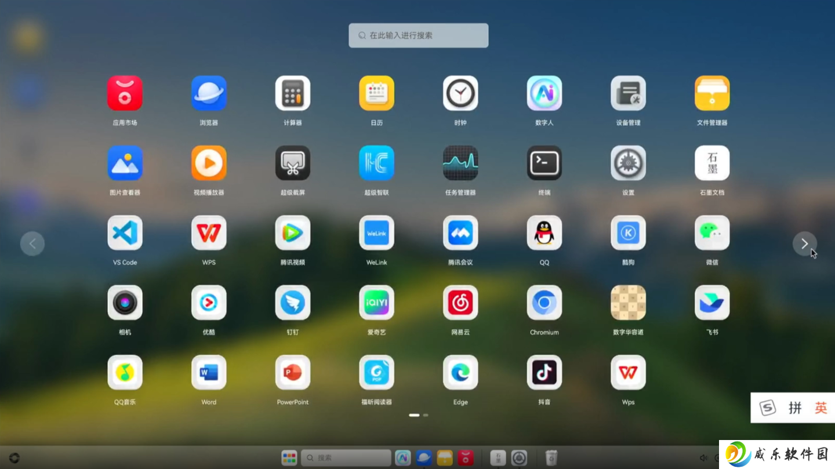The image size is (835, 469).
Task: Launch the 终端 terminal app
Action: click(x=544, y=163)
